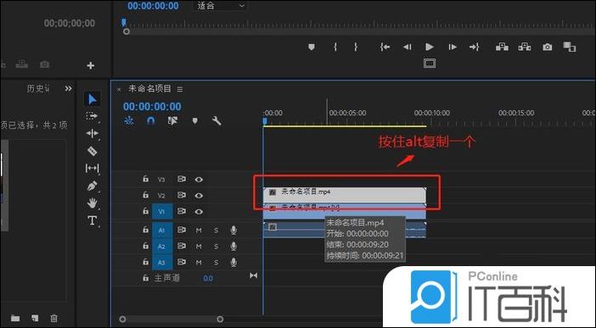
Task: Click Add Marker in program monitor
Action: 312,47
